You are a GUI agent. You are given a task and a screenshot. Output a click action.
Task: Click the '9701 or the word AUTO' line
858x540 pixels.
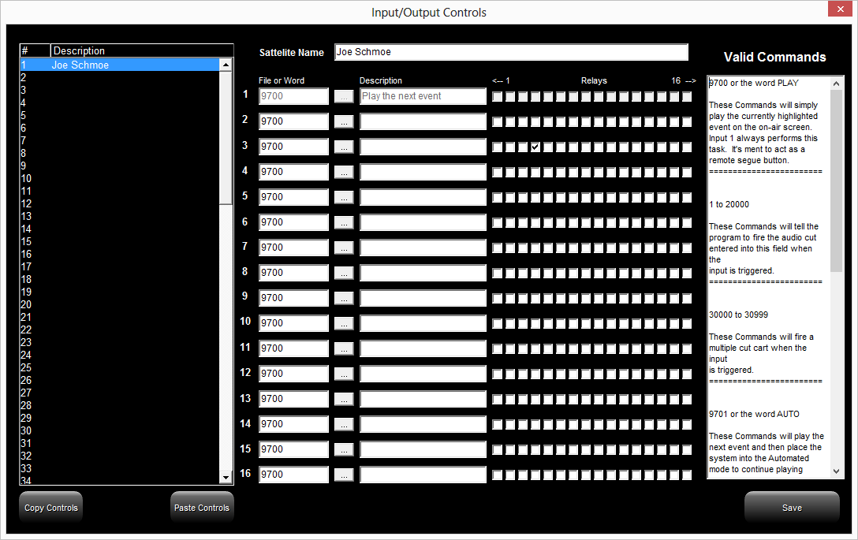point(754,414)
